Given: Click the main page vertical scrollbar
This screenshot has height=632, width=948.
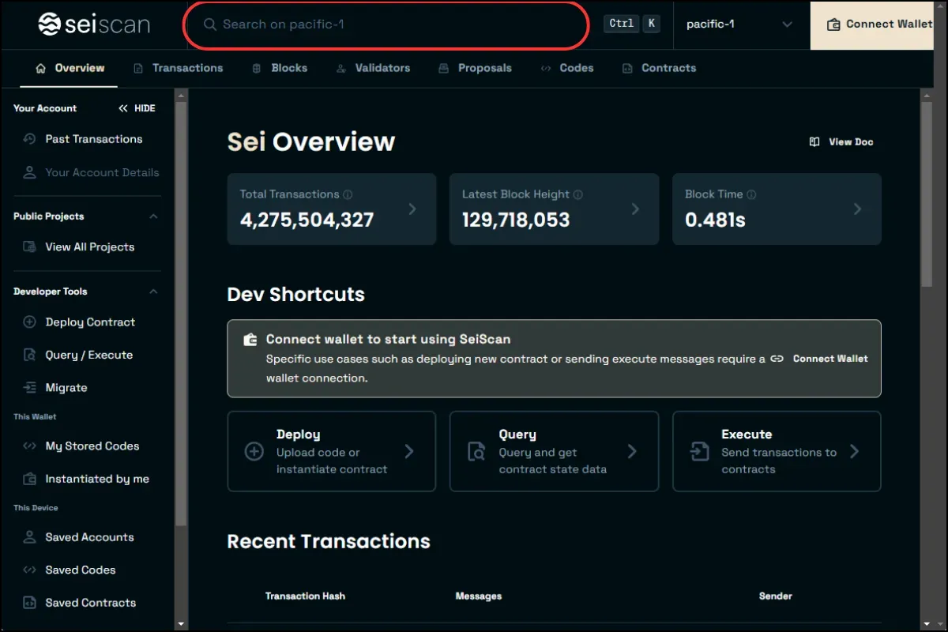Looking at the screenshot, I should [927, 194].
